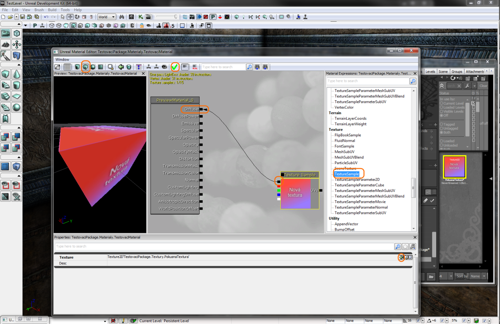Click Diffuse input connector on material node
500x324 pixels.
pyautogui.click(x=201, y=109)
